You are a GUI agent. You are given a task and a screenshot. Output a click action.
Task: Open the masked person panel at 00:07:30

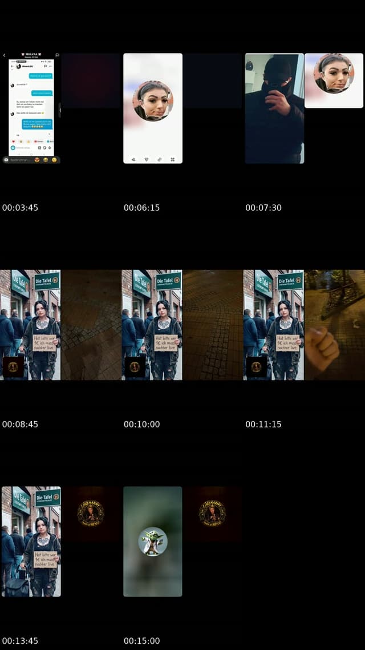(274, 108)
